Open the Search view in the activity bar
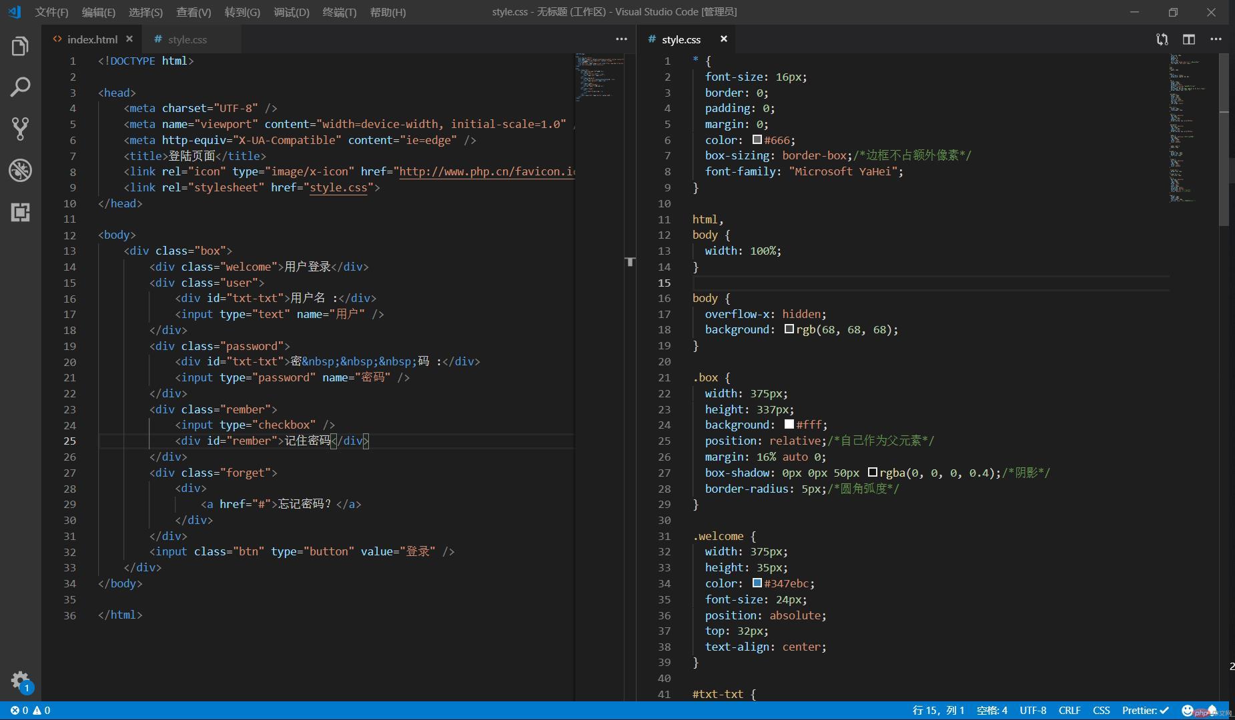1235x720 pixels. [x=20, y=87]
